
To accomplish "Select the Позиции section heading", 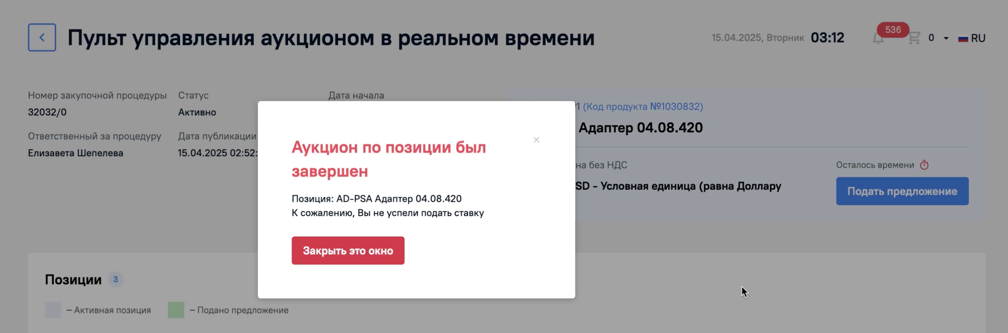I will (x=73, y=279).
